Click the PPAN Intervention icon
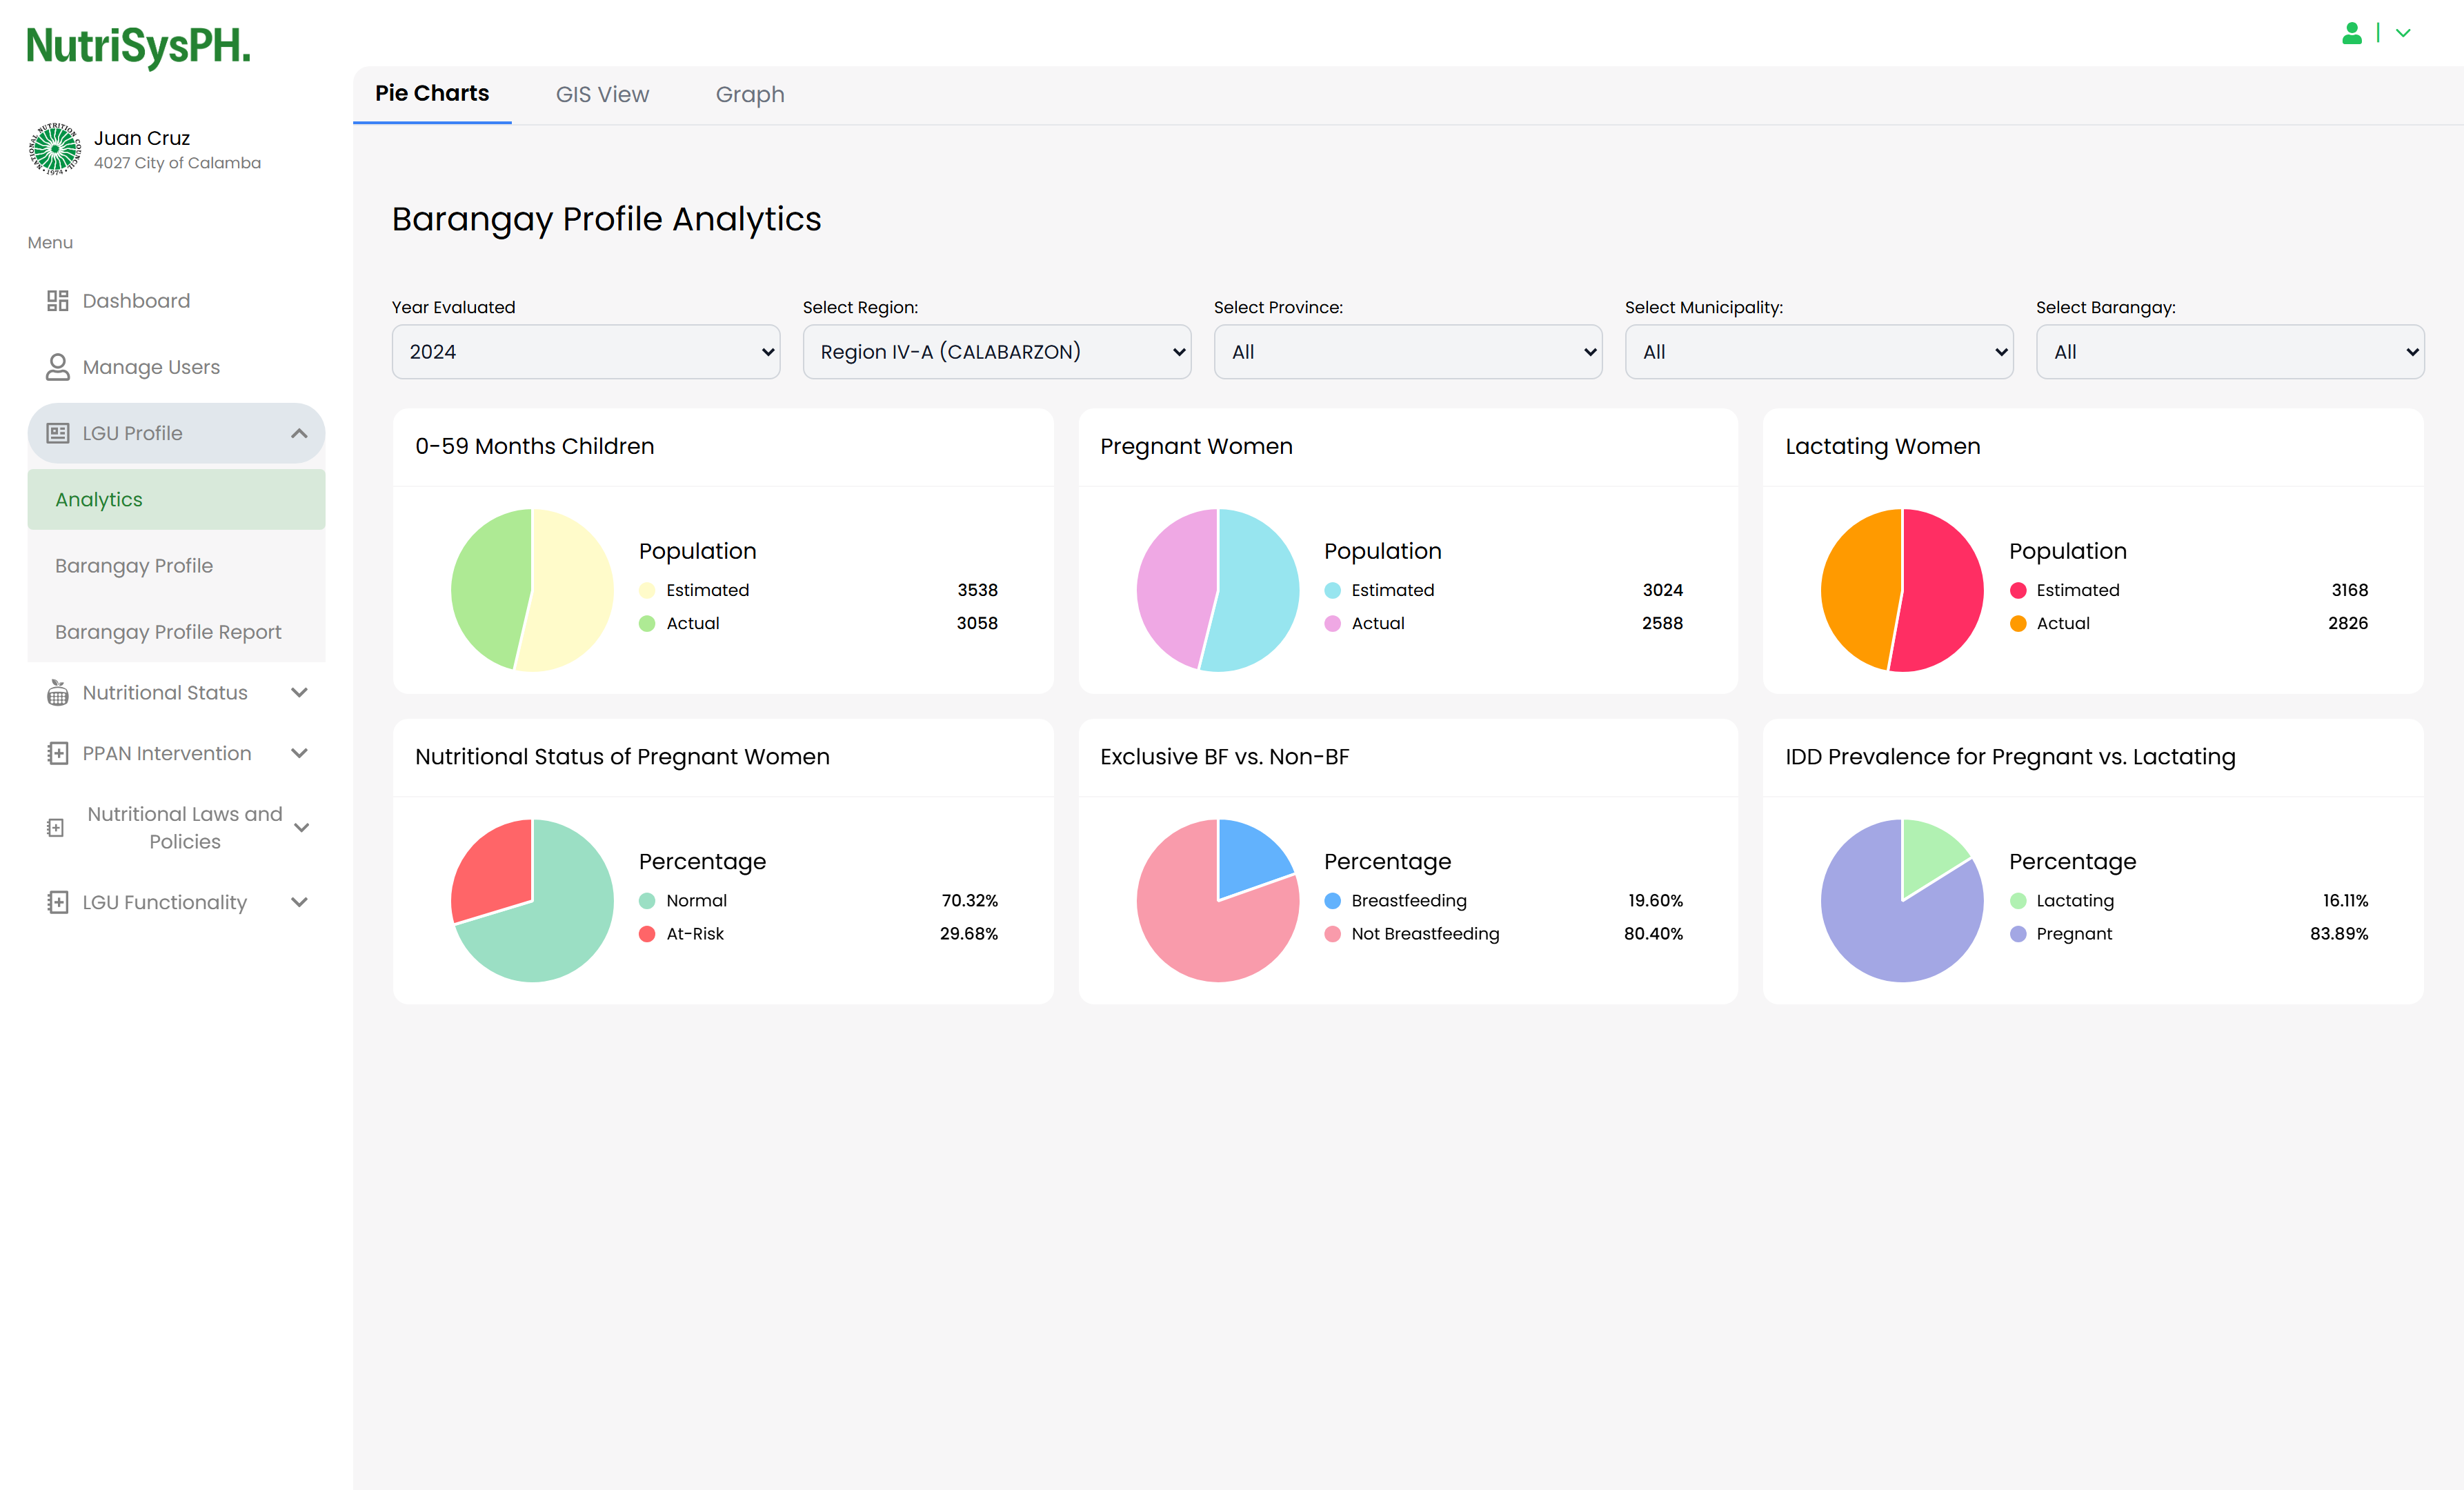The image size is (2464, 1490). [57, 753]
